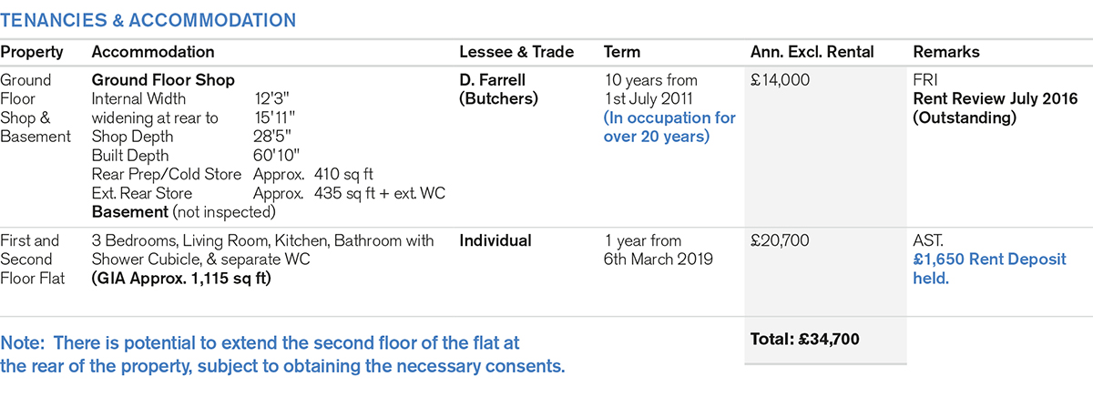1093x397 pixels.
Task: Select the Remarks column header
Action: point(945,53)
